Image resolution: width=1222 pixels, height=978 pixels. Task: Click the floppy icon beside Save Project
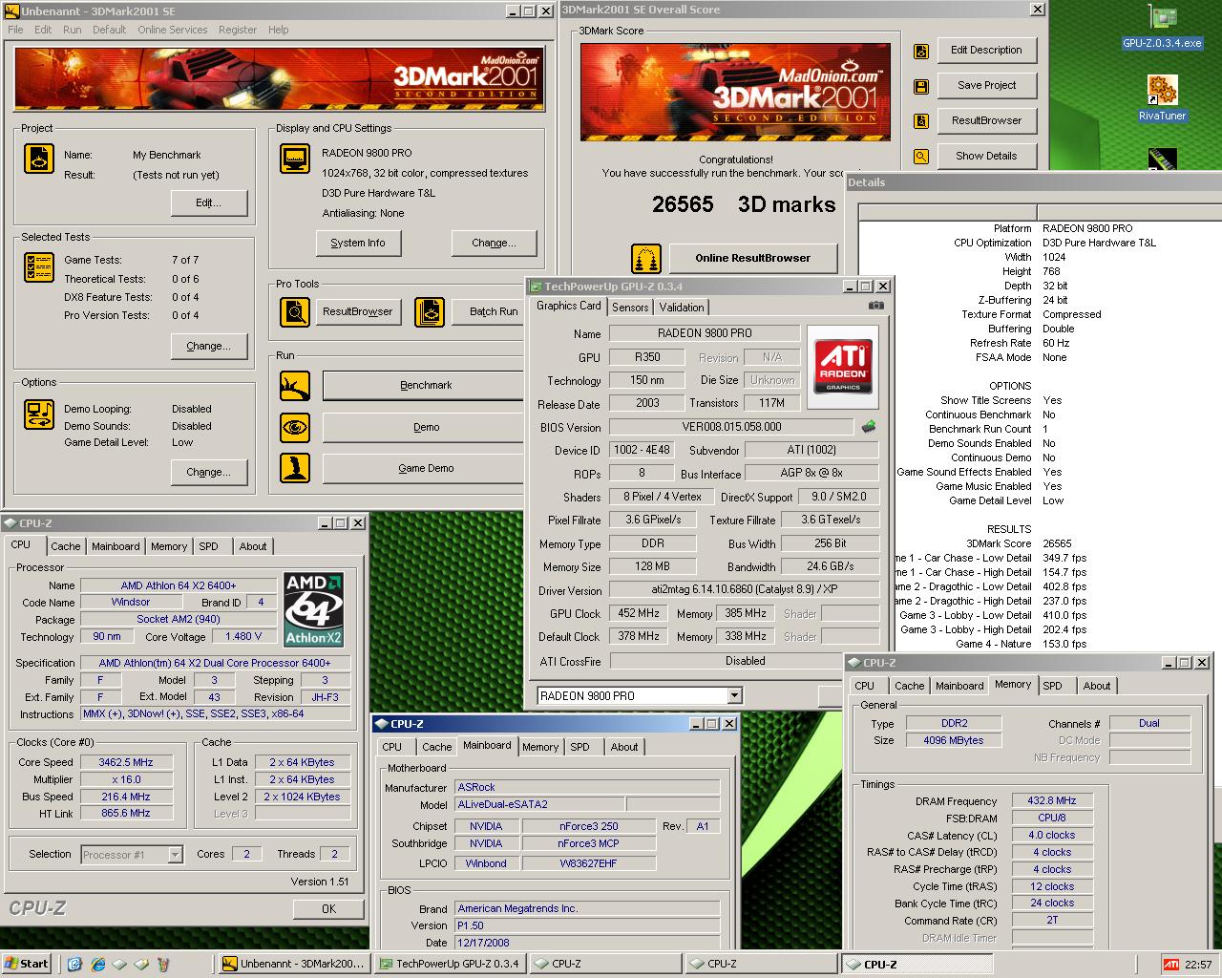[x=921, y=87]
